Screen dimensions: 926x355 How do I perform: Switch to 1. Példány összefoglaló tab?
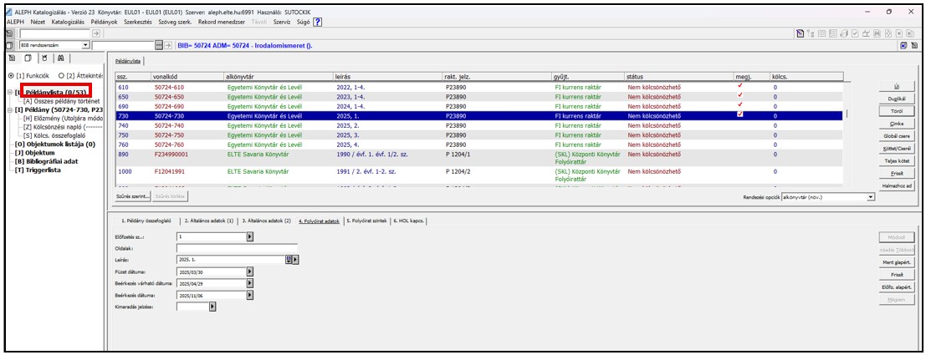point(146,221)
